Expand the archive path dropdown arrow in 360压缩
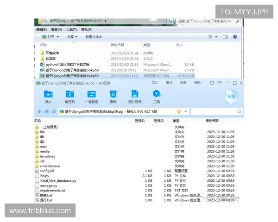This screenshot has width=278, height=222. click(186, 111)
